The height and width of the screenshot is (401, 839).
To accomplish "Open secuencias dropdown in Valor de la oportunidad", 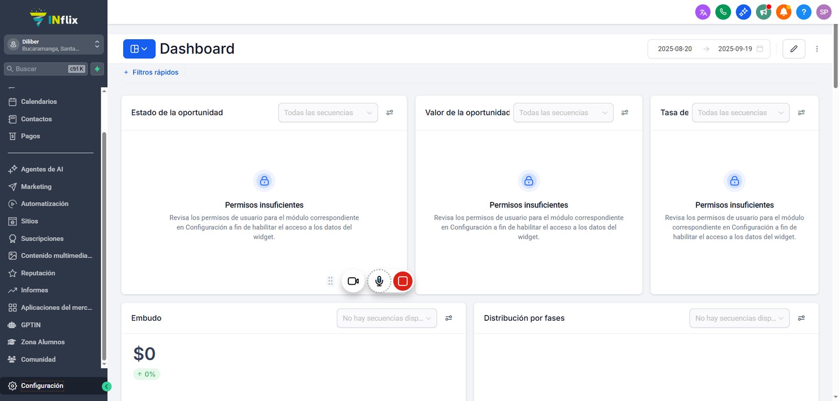I will click(x=563, y=113).
